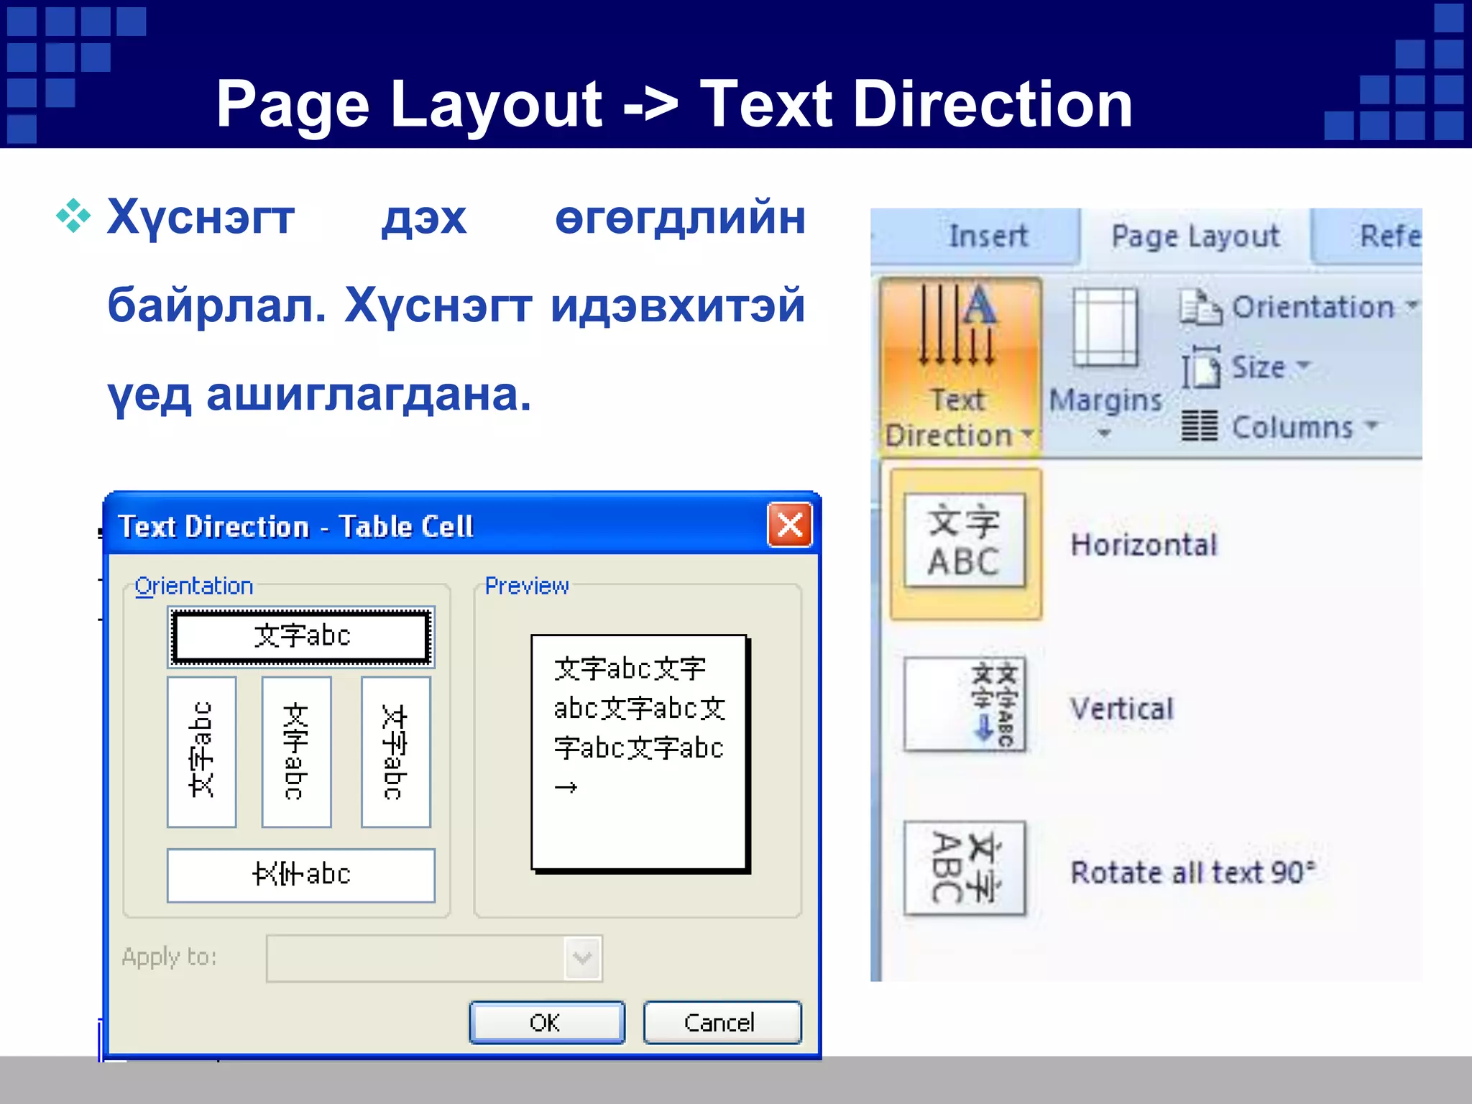
Task: Click Cancel in Text Direction dialog
Action: pos(722,1022)
